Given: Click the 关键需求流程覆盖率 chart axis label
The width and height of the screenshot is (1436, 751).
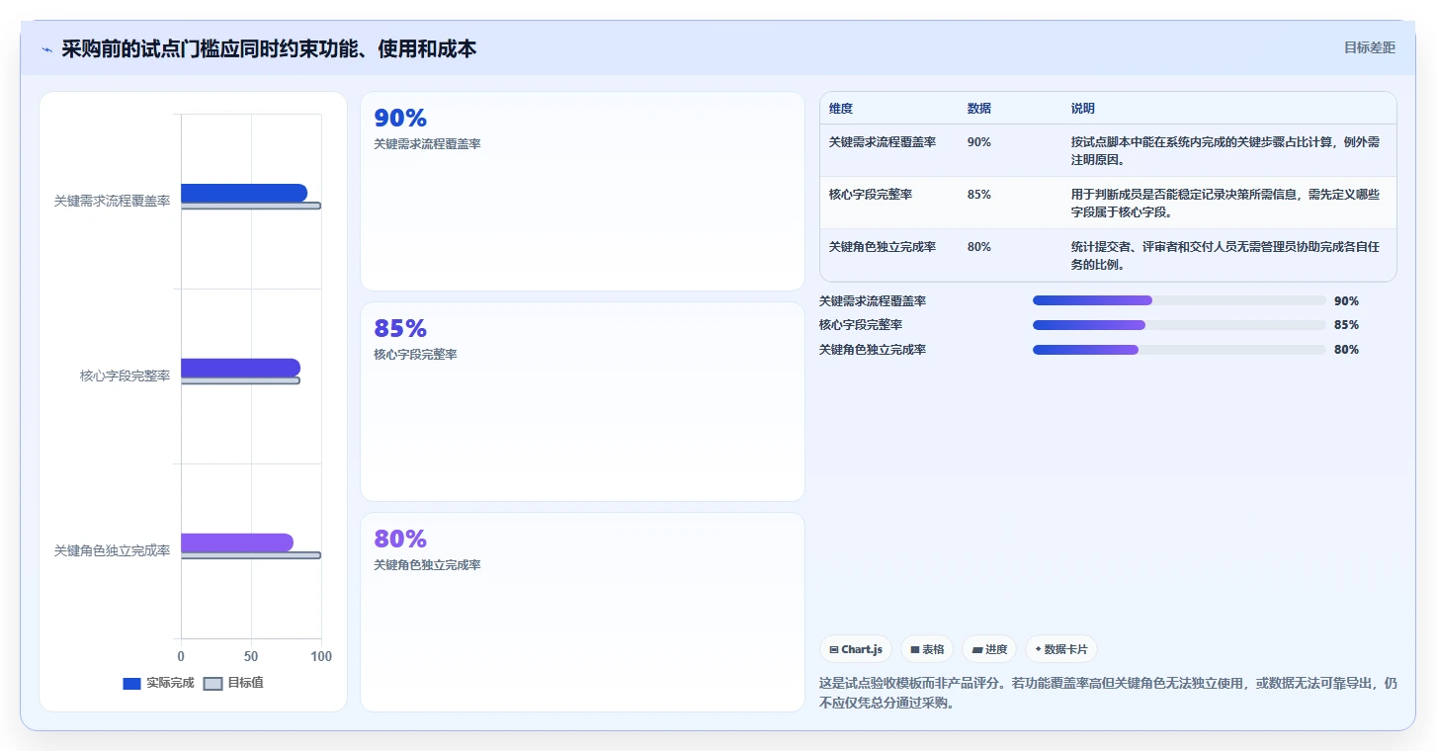Looking at the screenshot, I should pyautogui.click(x=112, y=201).
